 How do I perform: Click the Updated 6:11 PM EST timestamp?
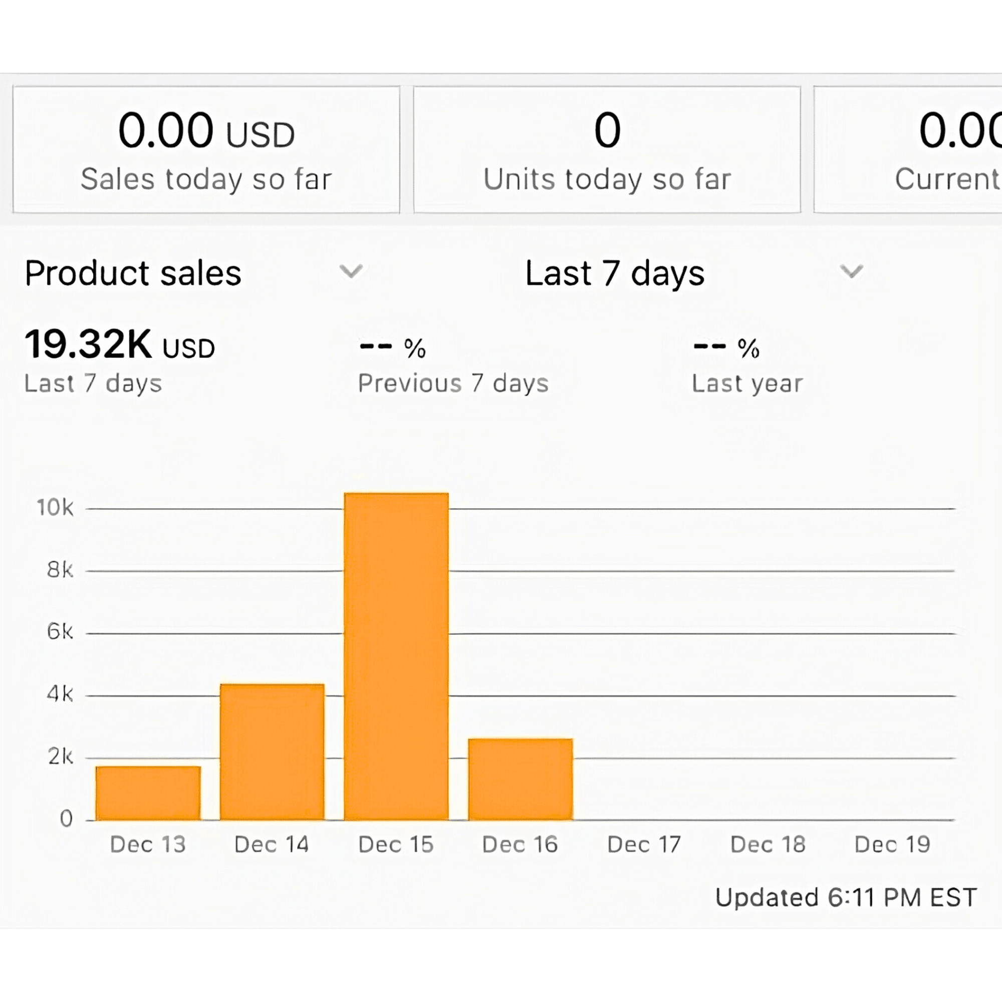tap(846, 898)
